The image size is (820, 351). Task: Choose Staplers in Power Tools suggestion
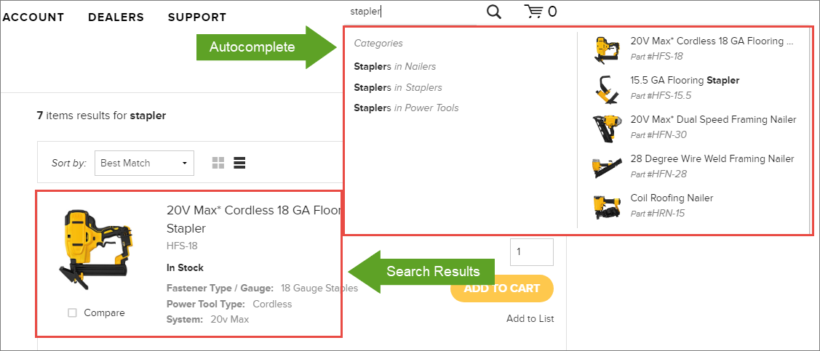(x=406, y=108)
